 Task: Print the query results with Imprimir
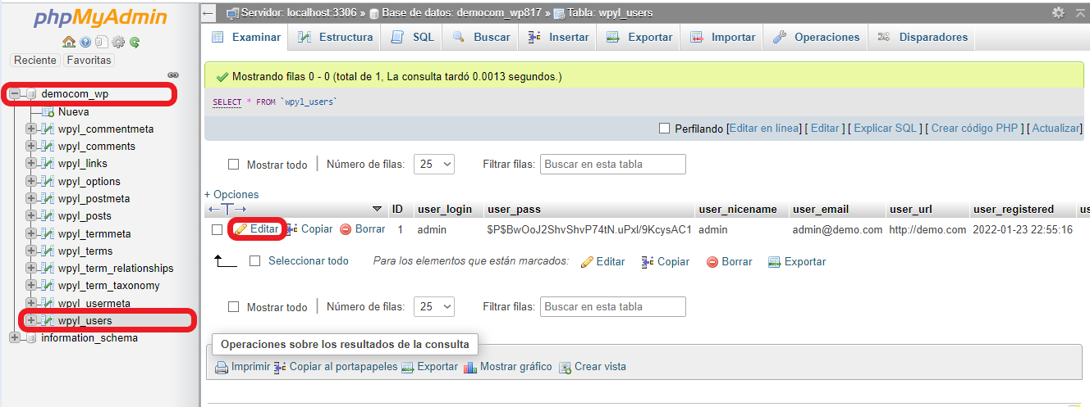coord(242,367)
